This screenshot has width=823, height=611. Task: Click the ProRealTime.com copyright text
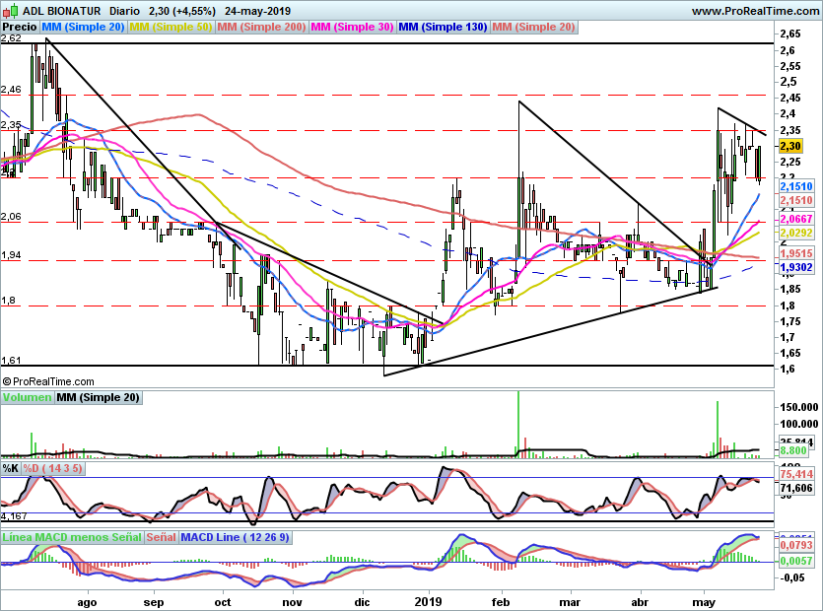(49, 381)
